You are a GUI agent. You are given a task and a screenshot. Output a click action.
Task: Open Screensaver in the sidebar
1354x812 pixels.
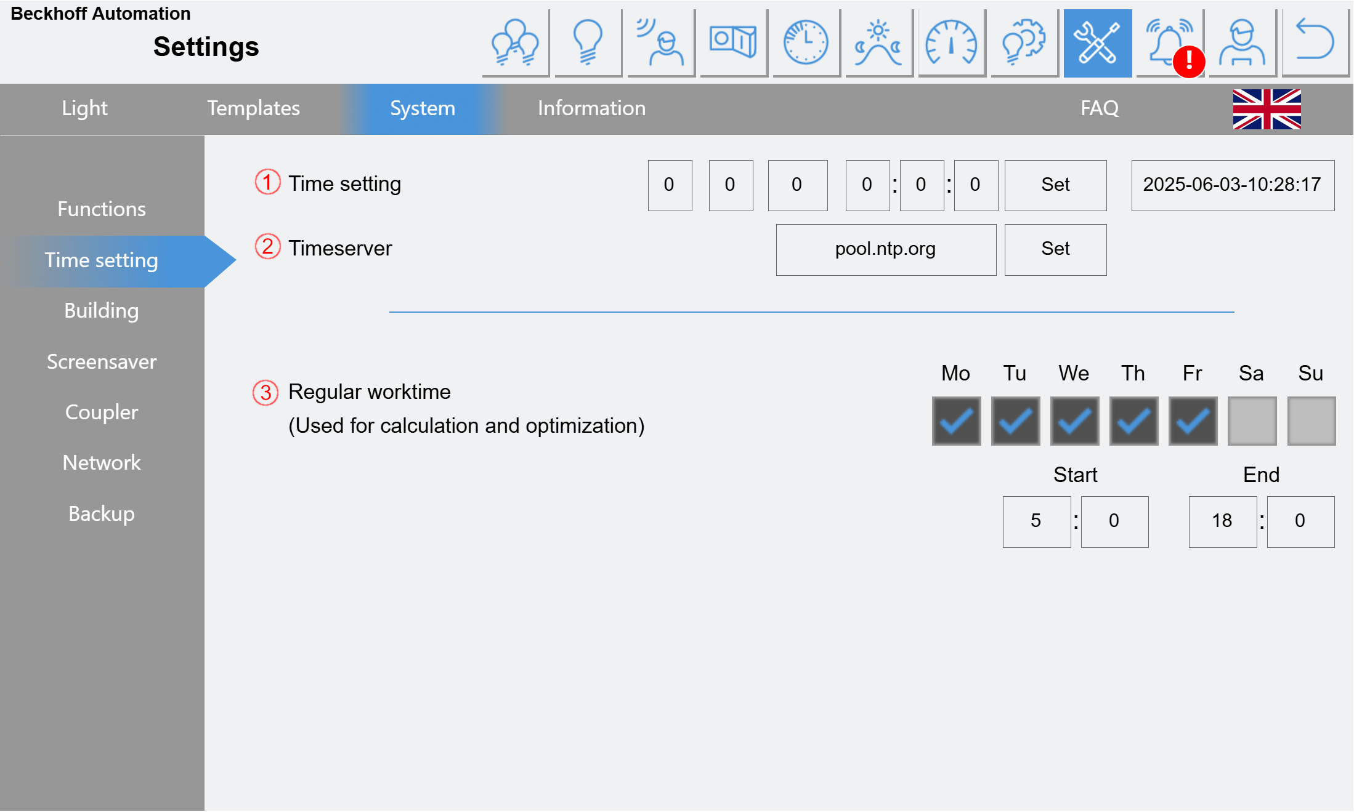coord(102,362)
